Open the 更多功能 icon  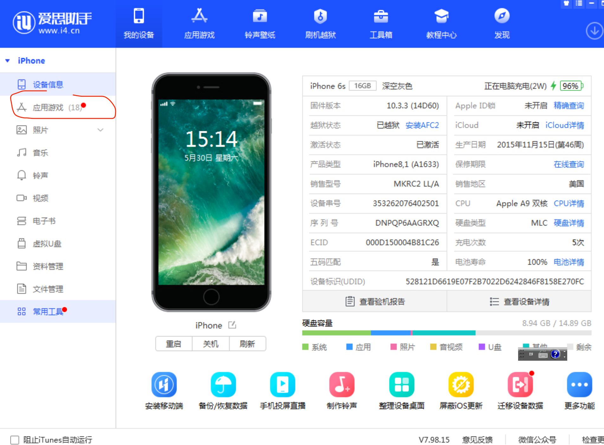tap(579, 384)
